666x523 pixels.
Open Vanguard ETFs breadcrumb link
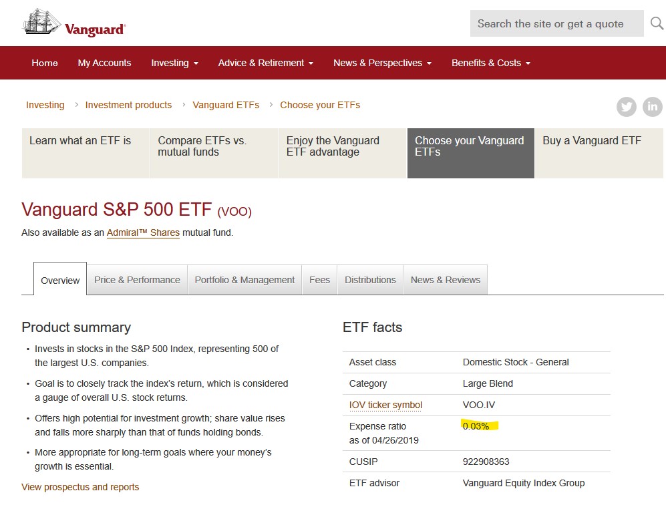[226, 105]
